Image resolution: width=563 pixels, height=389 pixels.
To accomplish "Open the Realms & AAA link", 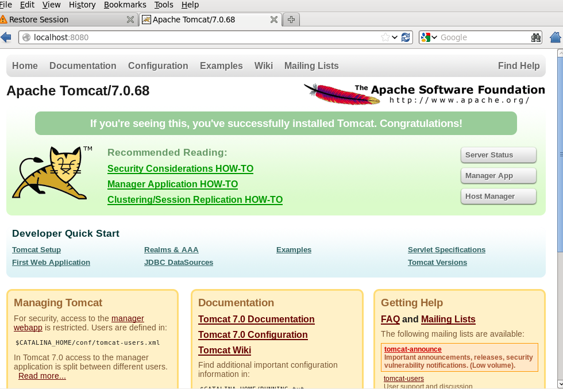I will (171, 249).
